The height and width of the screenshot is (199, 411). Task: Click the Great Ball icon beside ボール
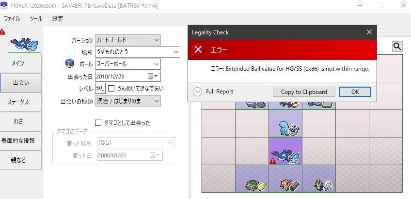pyautogui.click(x=69, y=64)
